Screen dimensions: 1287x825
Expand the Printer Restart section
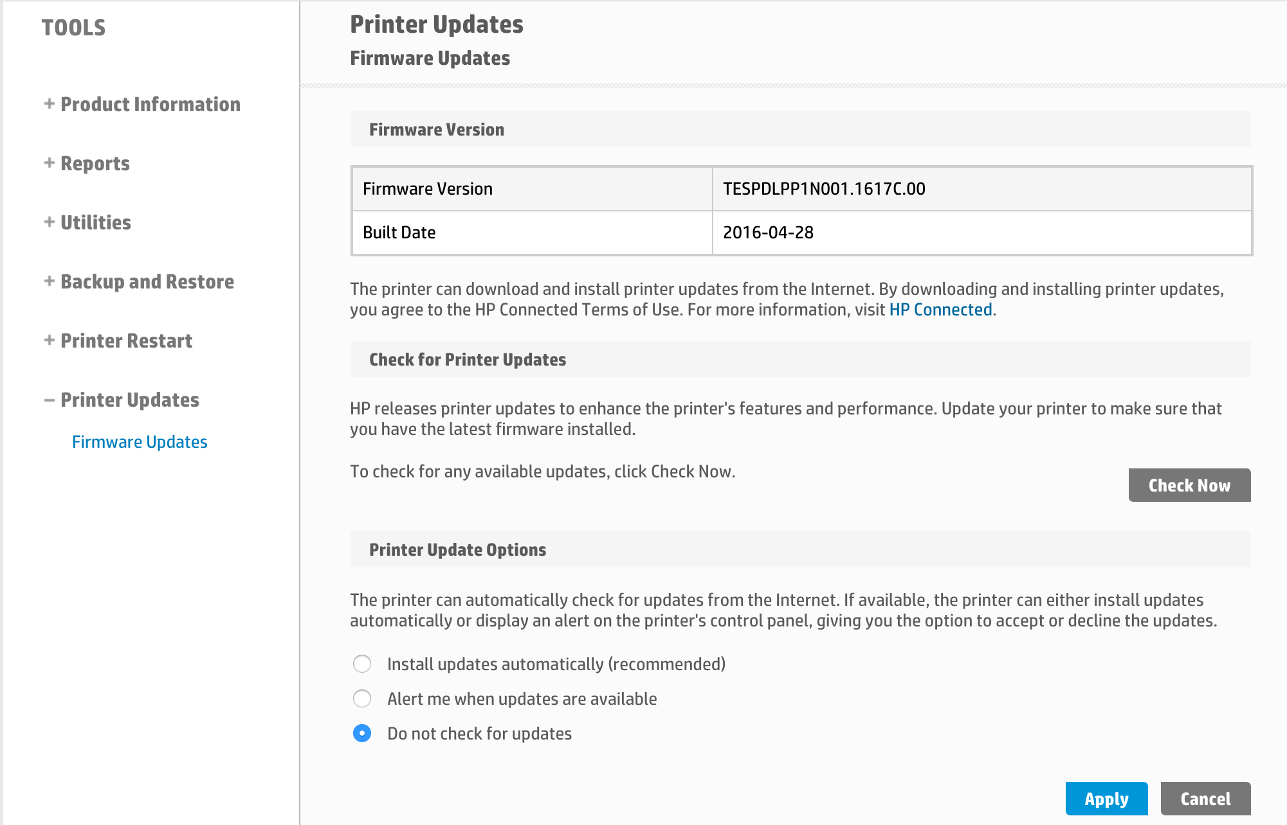coord(126,341)
